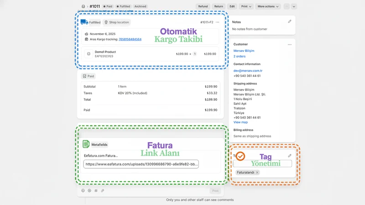Image resolution: width=365 pixels, height=205 pixels.
Task: Click the quantity 1 badge for Demo1 Product
Action: (x=195, y=54)
